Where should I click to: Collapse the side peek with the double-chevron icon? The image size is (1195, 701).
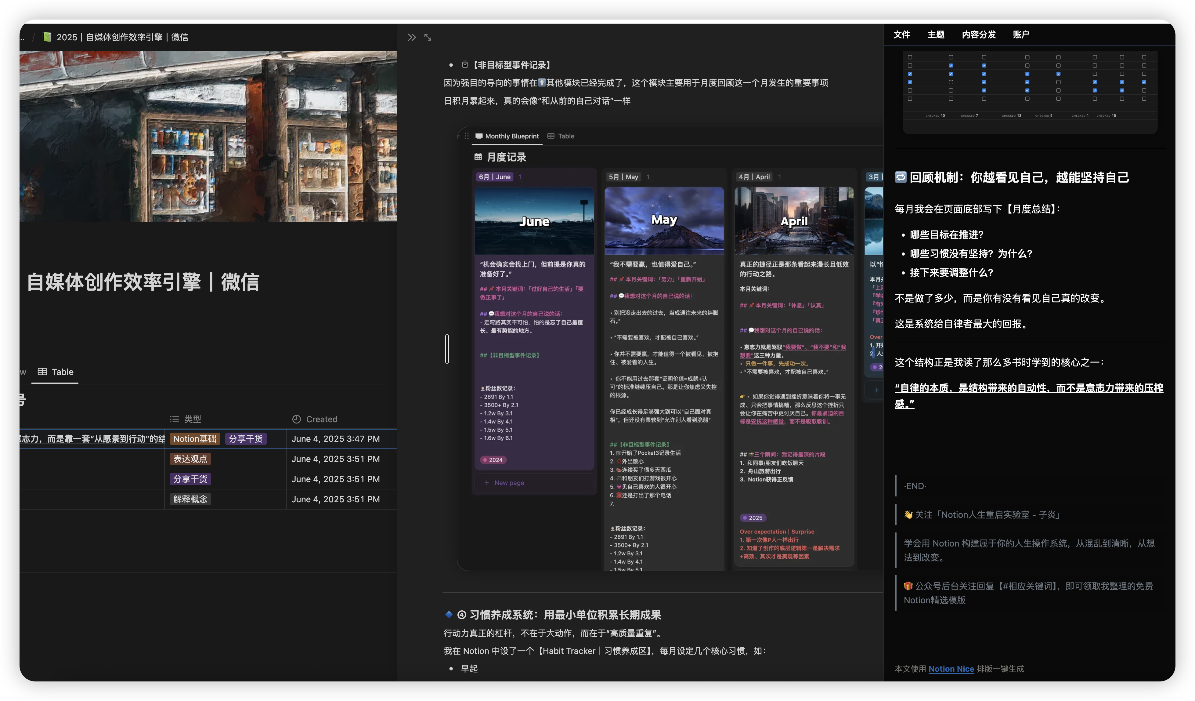click(x=412, y=37)
